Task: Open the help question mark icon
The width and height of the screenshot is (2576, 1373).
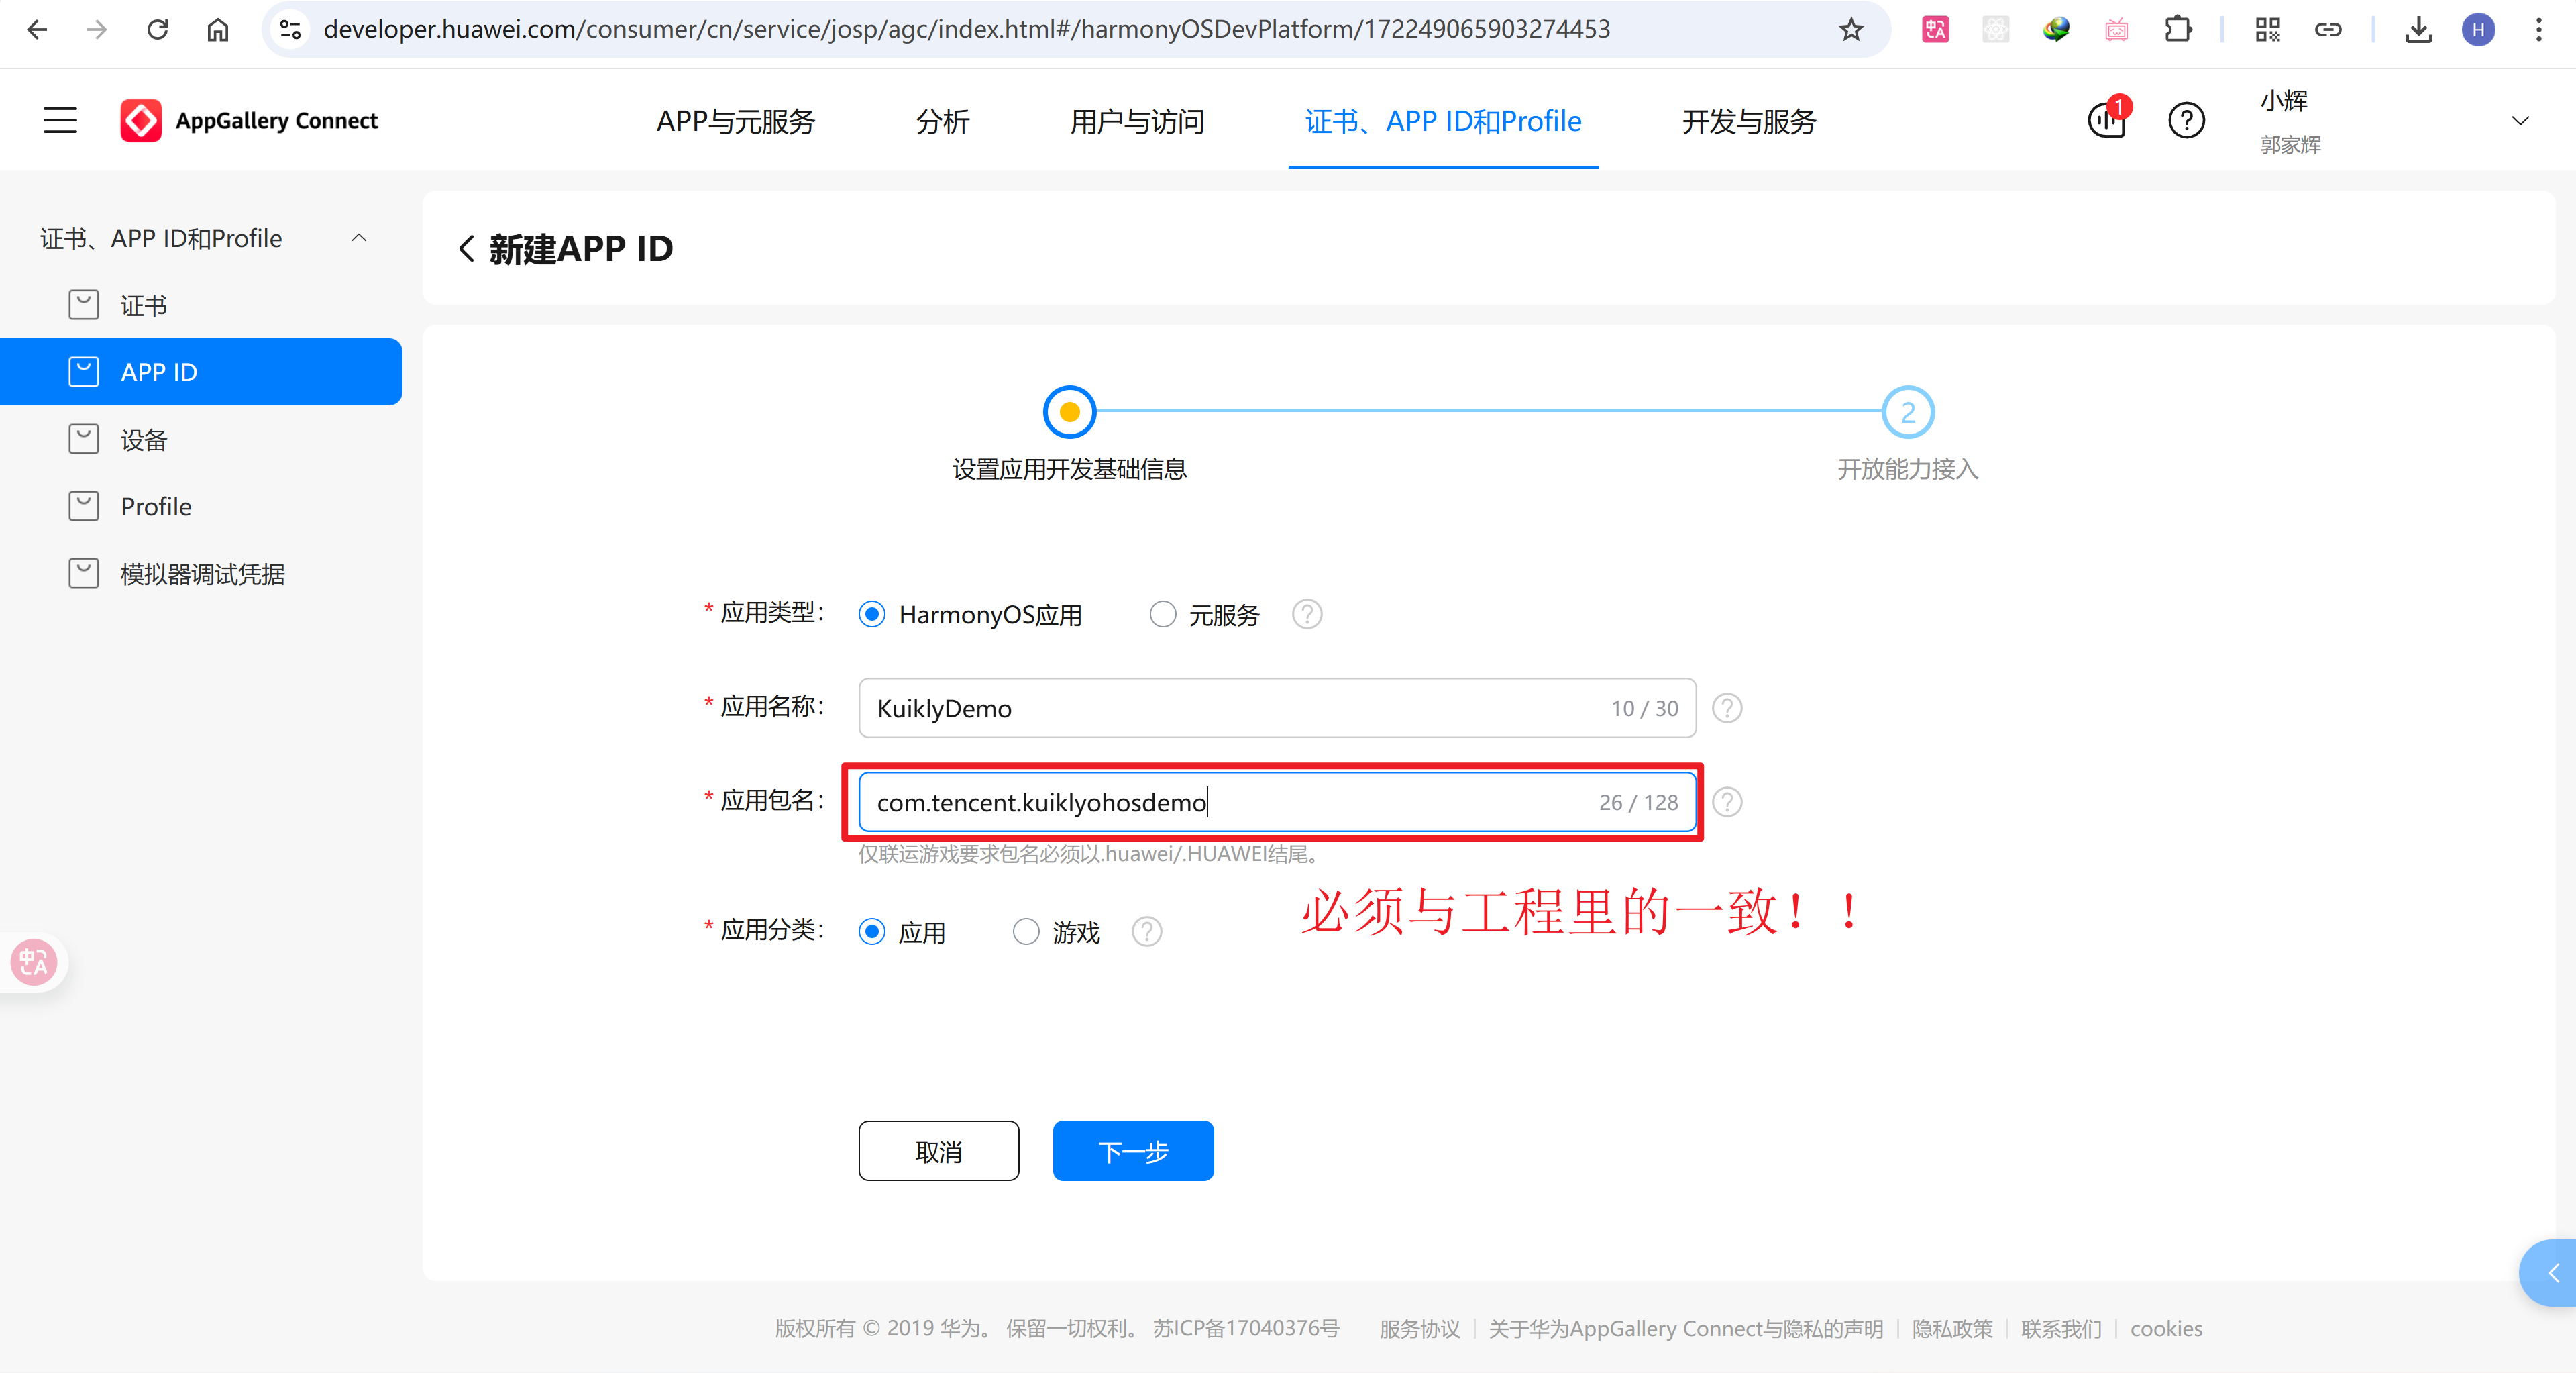Action: tap(2186, 121)
